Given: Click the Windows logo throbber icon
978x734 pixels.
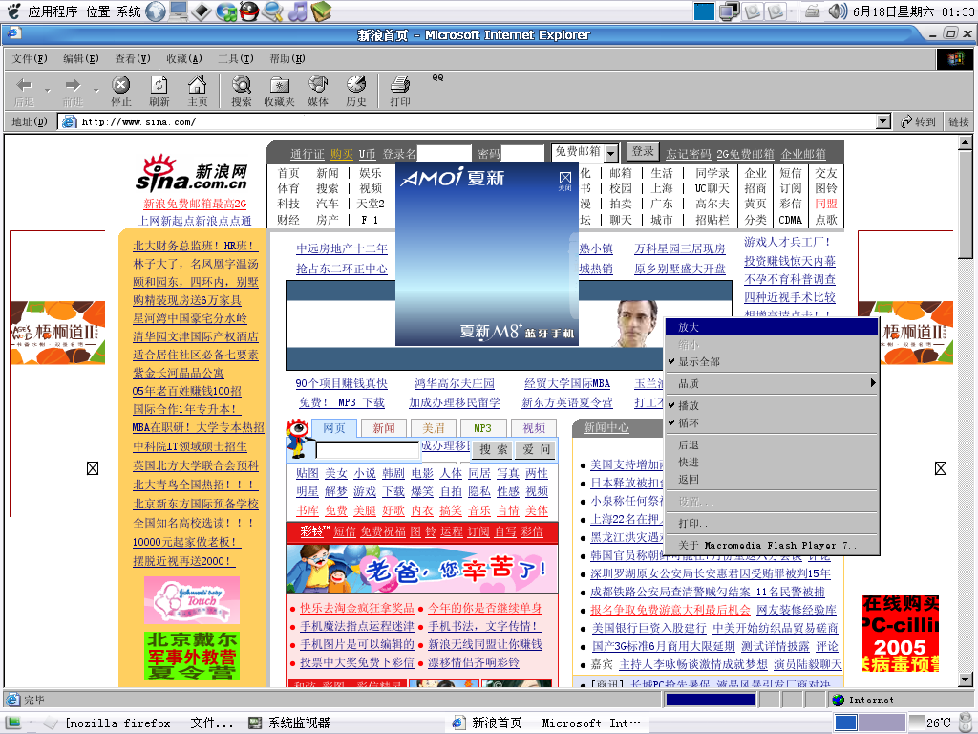Looking at the screenshot, I should (x=955, y=59).
